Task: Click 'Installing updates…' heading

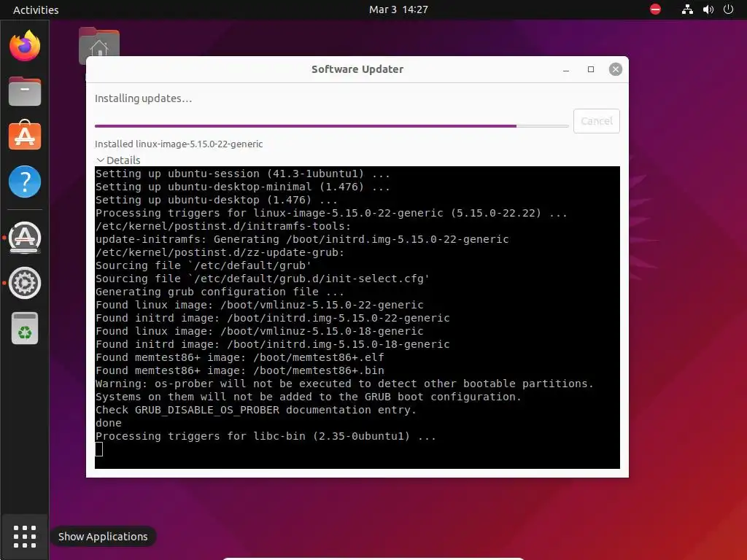Action: [143, 98]
